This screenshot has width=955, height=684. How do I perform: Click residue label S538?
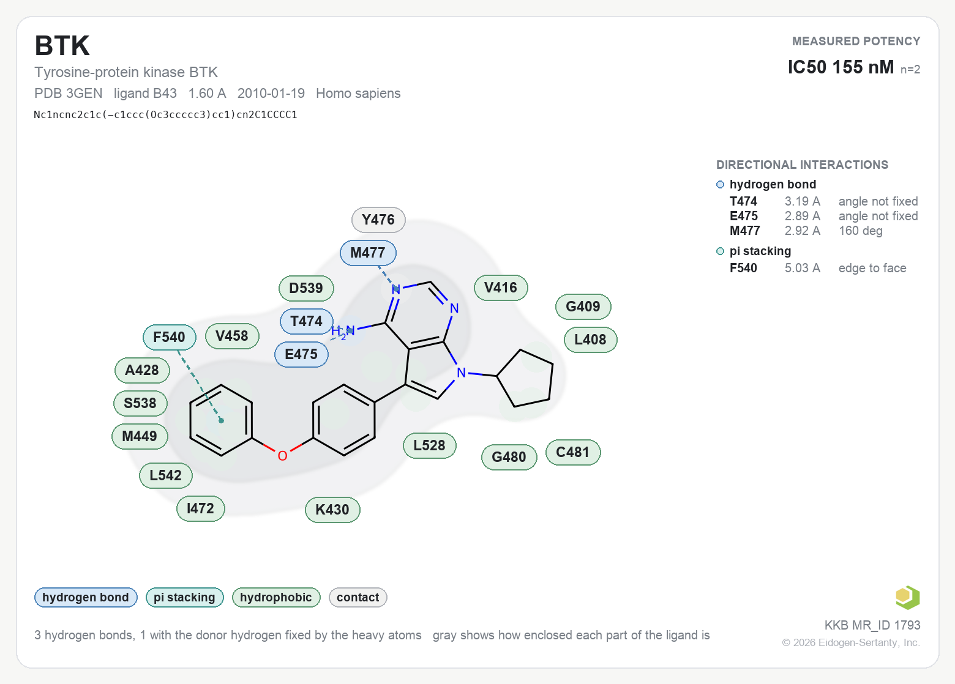[140, 404]
